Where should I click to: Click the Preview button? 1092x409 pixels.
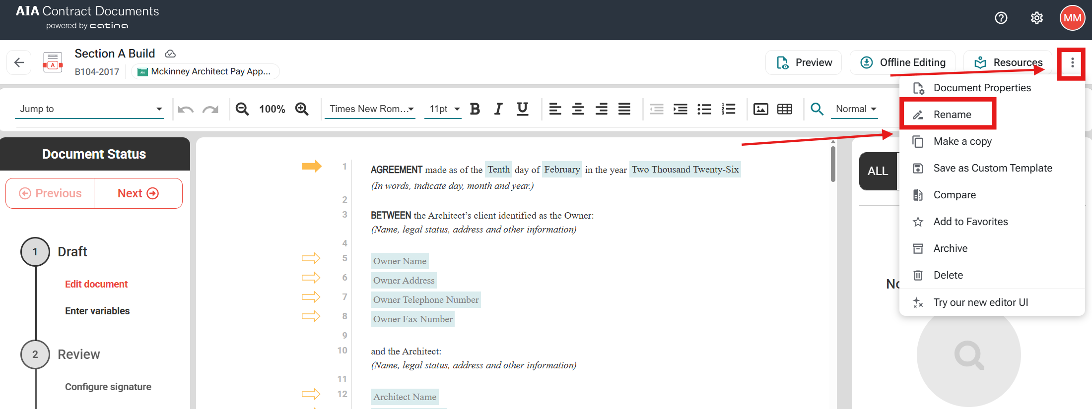804,62
